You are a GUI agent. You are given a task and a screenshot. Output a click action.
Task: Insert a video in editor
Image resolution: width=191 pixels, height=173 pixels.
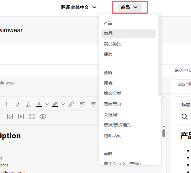[21, 116]
